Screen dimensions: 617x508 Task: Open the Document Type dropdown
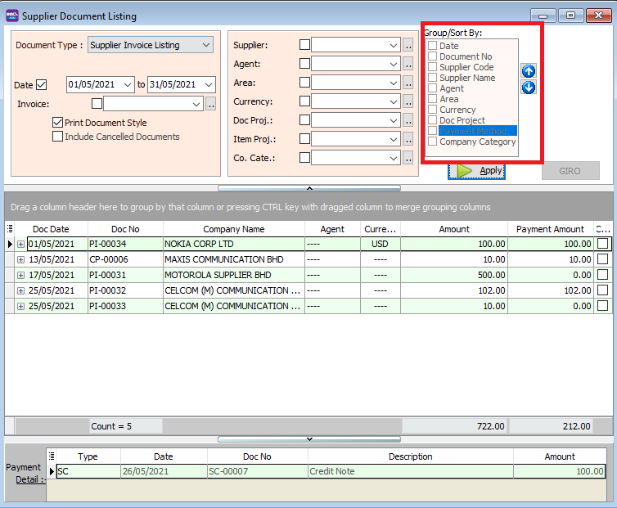click(x=205, y=45)
